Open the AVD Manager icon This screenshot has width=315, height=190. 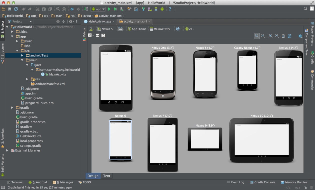click(x=150, y=9)
